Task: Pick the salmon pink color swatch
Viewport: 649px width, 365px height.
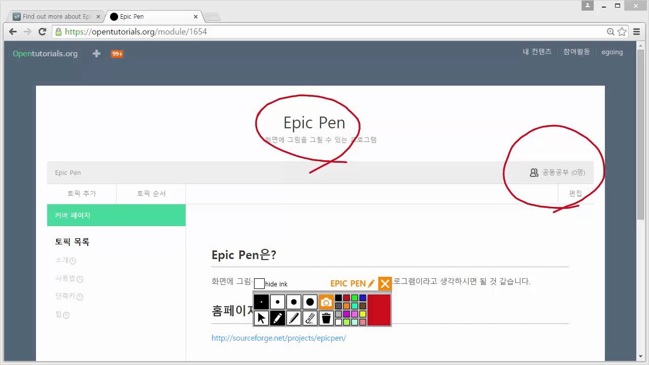Action: 363,322
